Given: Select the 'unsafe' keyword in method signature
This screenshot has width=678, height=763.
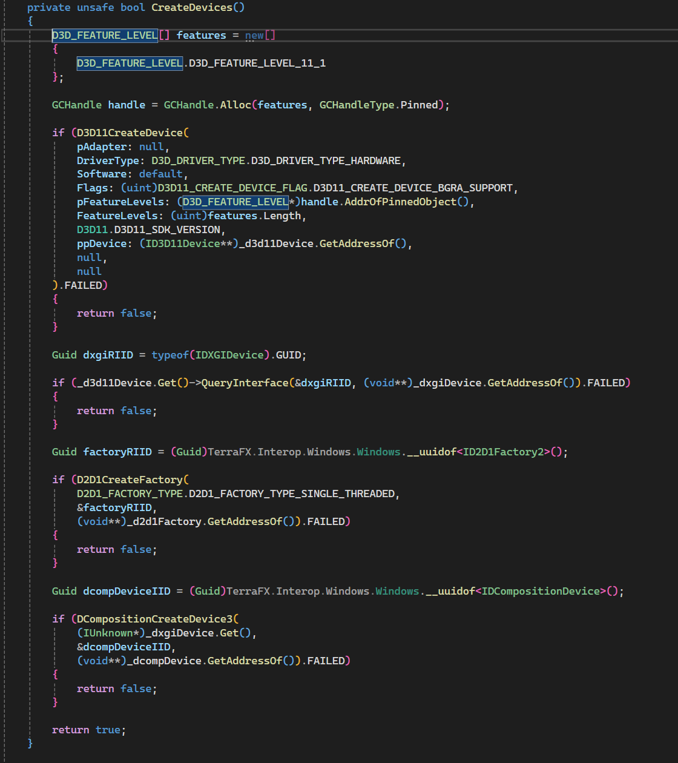Looking at the screenshot, I should click(96, 7).
